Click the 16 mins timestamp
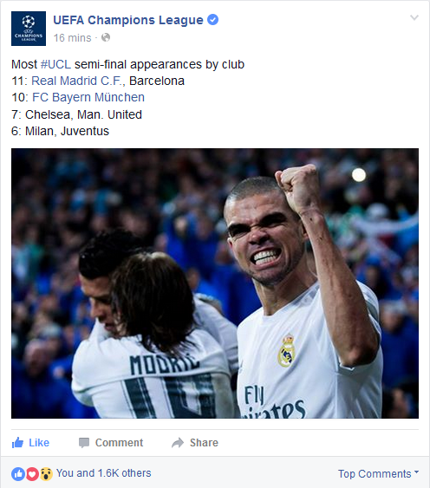430x488 pixels. 72,38
